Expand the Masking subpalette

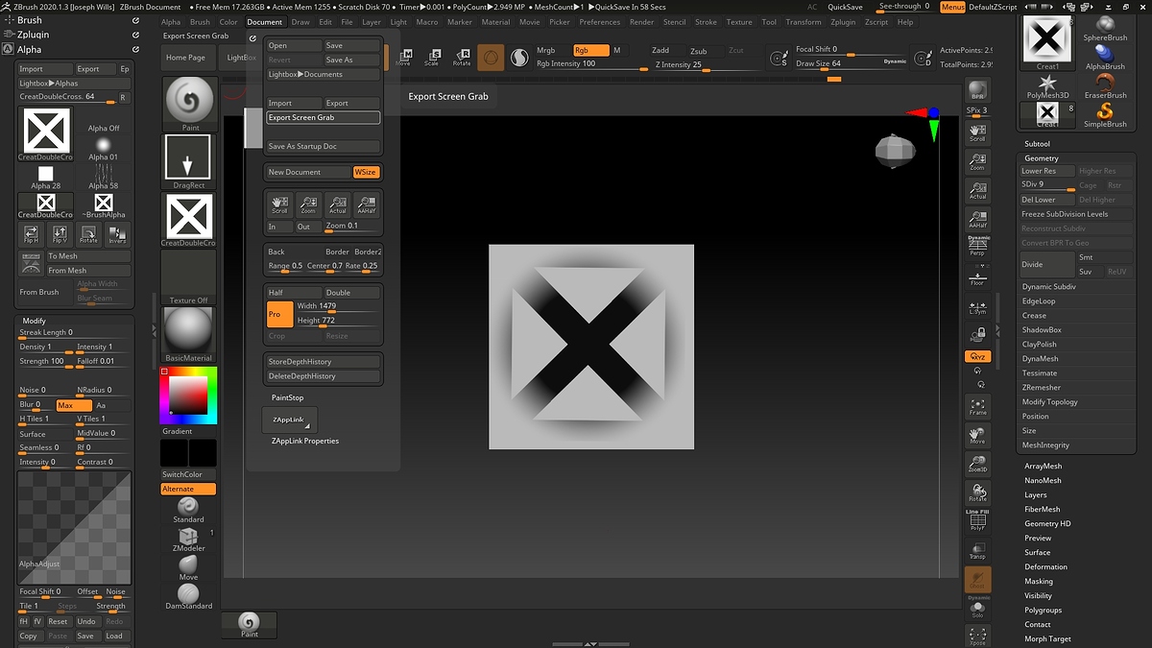pyautogui.click(x=1039, y=581)
